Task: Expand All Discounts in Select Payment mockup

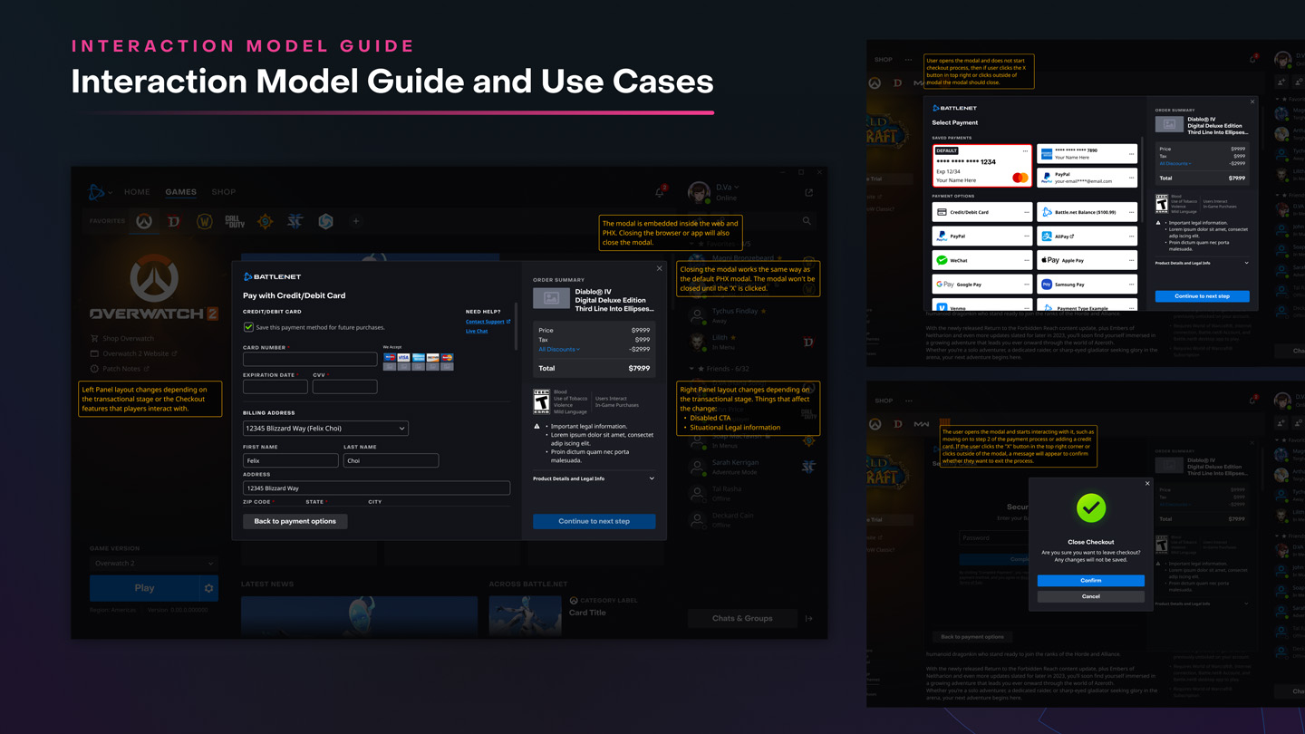Action: (x=1175, y=164)
